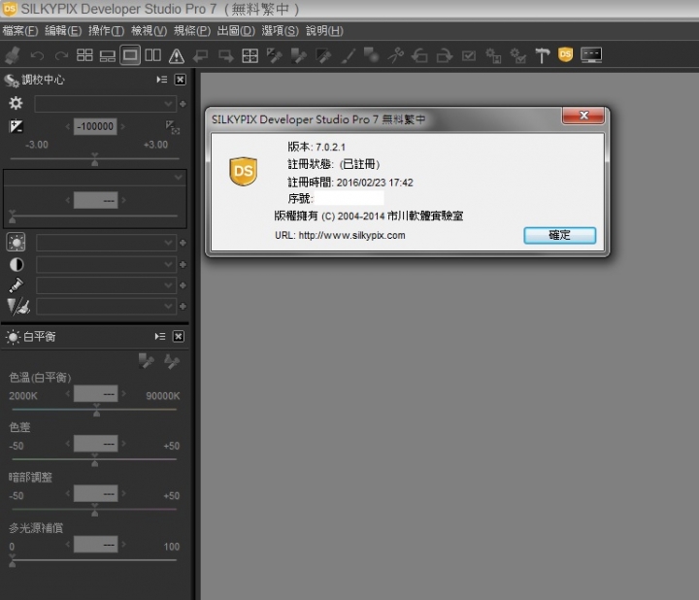Click the spotting tool icon
699x600 pixels.
371,55
